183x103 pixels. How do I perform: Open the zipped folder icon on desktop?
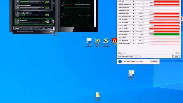click(x=98, y=97)
